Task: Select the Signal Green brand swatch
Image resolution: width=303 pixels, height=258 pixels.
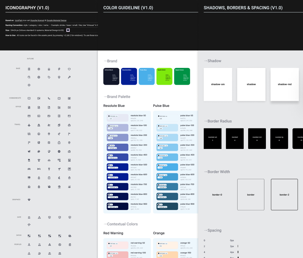Action: (x=182, y=76)
